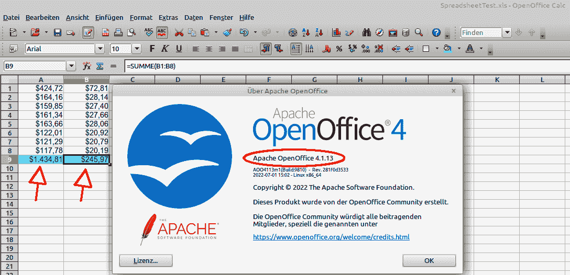Click the Cut scissors icon
The width and height of the screenshot is (570, 275).
click(179, 32)
